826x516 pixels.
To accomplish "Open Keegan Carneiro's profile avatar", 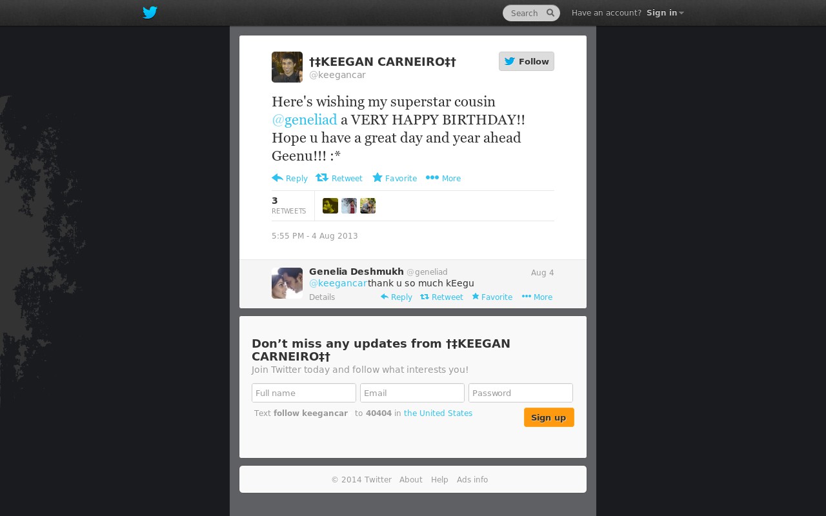I will pos(287,67).
